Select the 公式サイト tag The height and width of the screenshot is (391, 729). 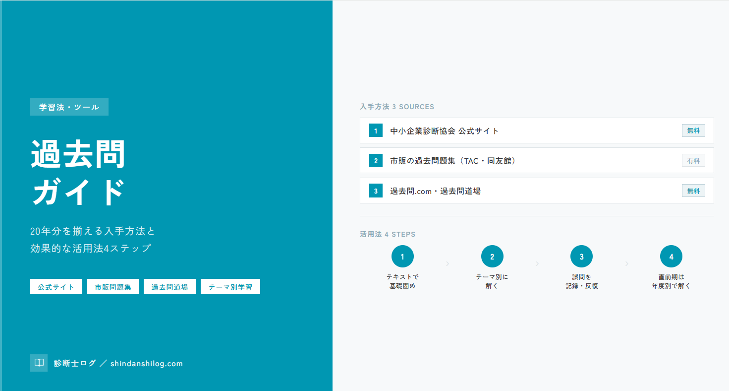coord(56,287)
